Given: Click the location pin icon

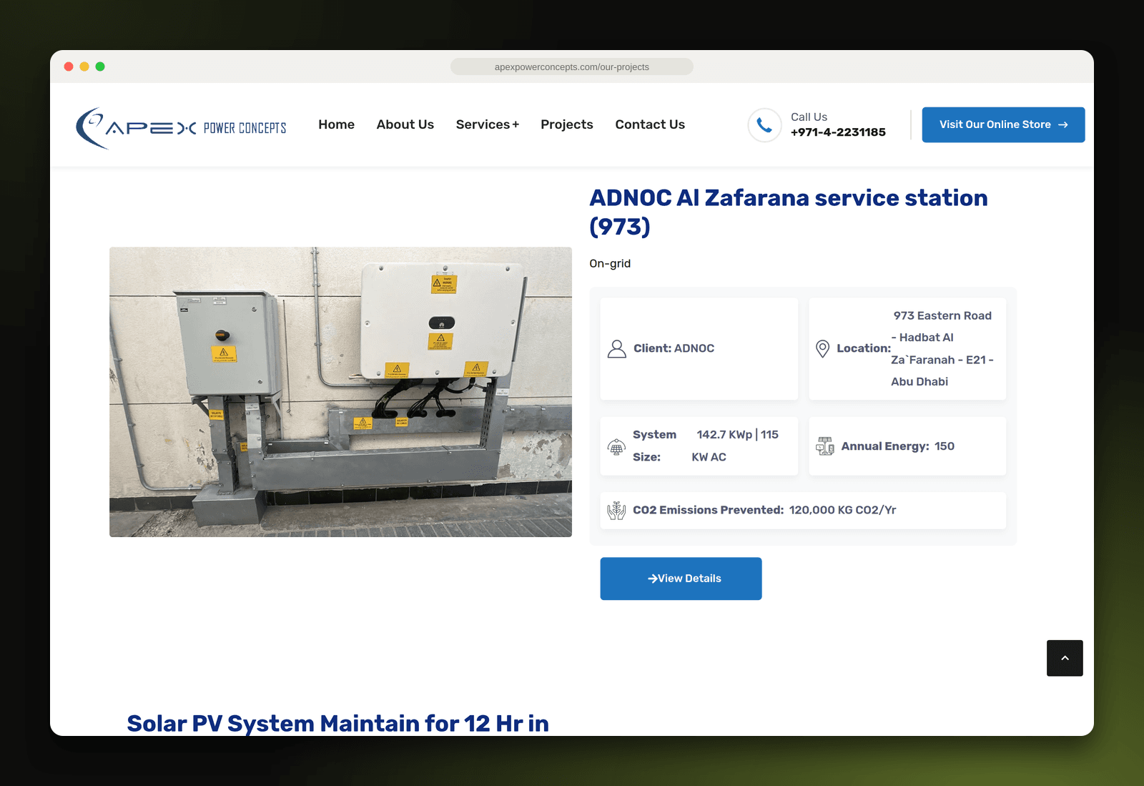Looking at the screenshot, I should click(823, 349).
